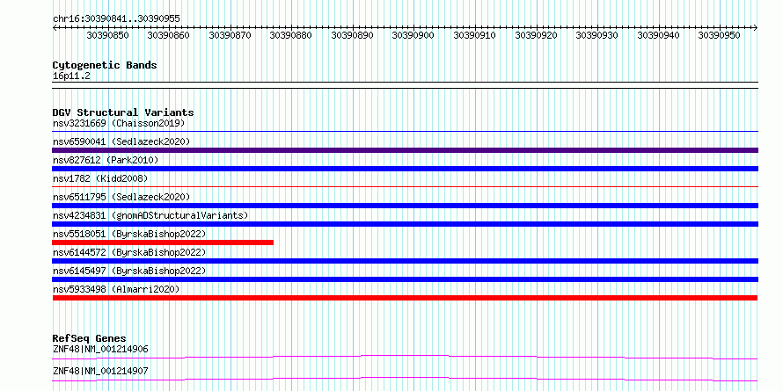Screen dimensions: 783x391
Task: Click ruler position 30390930
Action: (x=597, y=35)
